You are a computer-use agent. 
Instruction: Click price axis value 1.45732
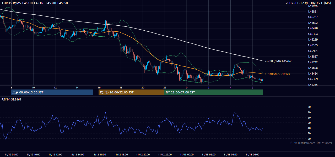click(x=313, y=62)
